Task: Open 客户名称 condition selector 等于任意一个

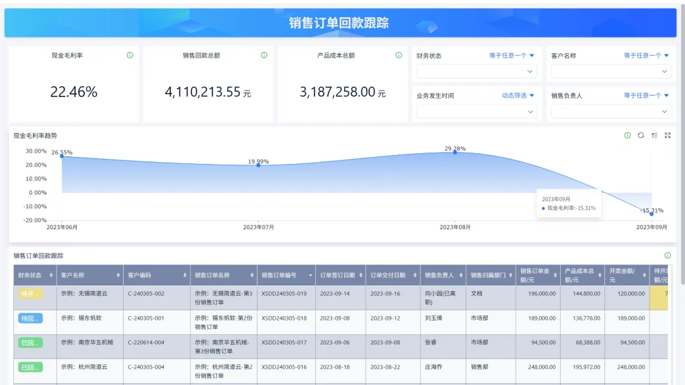Action: pos(646,55)
